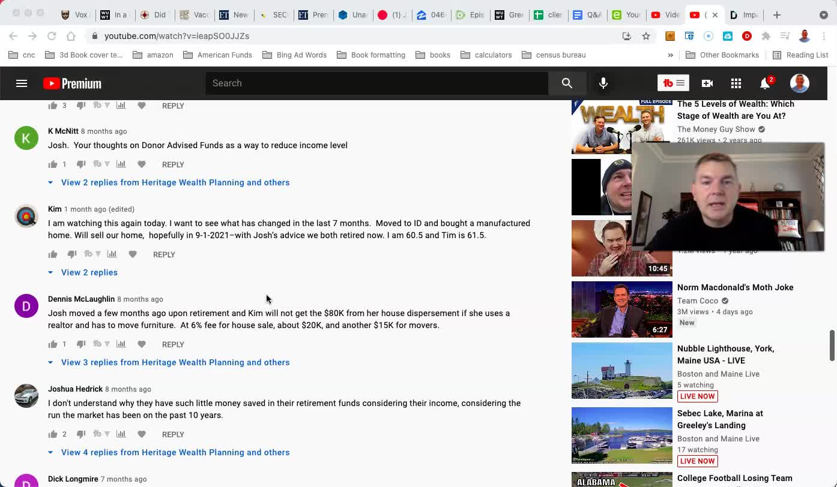This screenshot has height=487, width=837.
Task: Expand 4 replies under Joshua Hedrick's comment
Action: 169,452
